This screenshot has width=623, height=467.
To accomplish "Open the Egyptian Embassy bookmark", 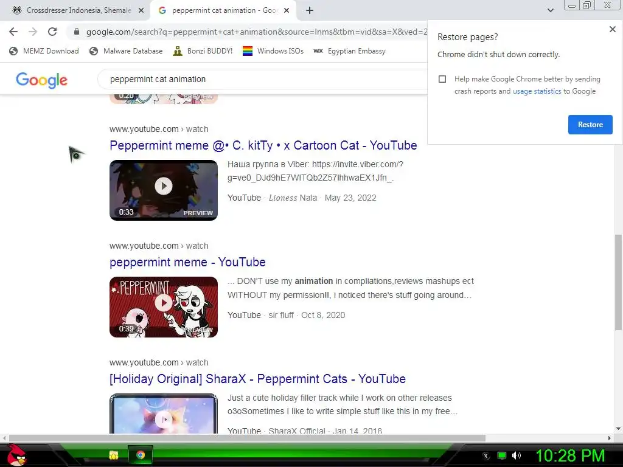I will (350, 51).
